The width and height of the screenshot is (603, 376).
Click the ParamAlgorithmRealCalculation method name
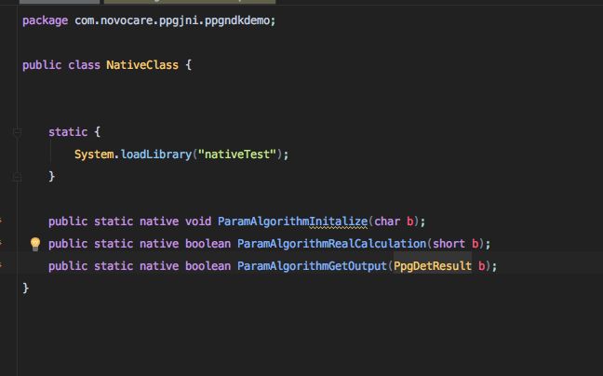(x=331, y=244)
